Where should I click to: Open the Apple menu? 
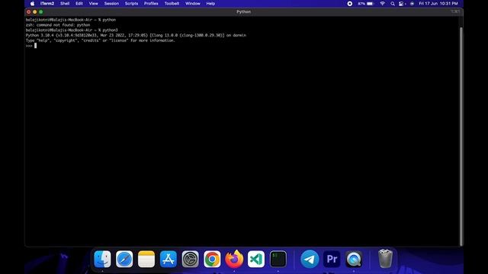(x=32, y=4)
